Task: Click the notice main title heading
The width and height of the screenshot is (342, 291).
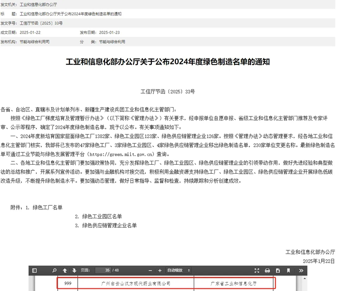Action: tap(168, 62)
